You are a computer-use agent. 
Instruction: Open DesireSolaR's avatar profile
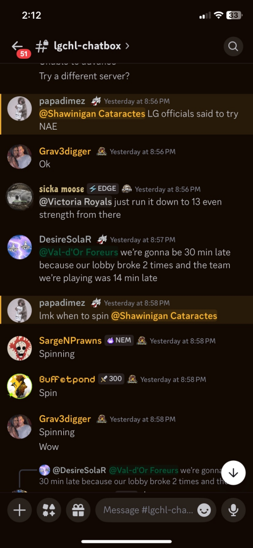(x=20, y=247)
